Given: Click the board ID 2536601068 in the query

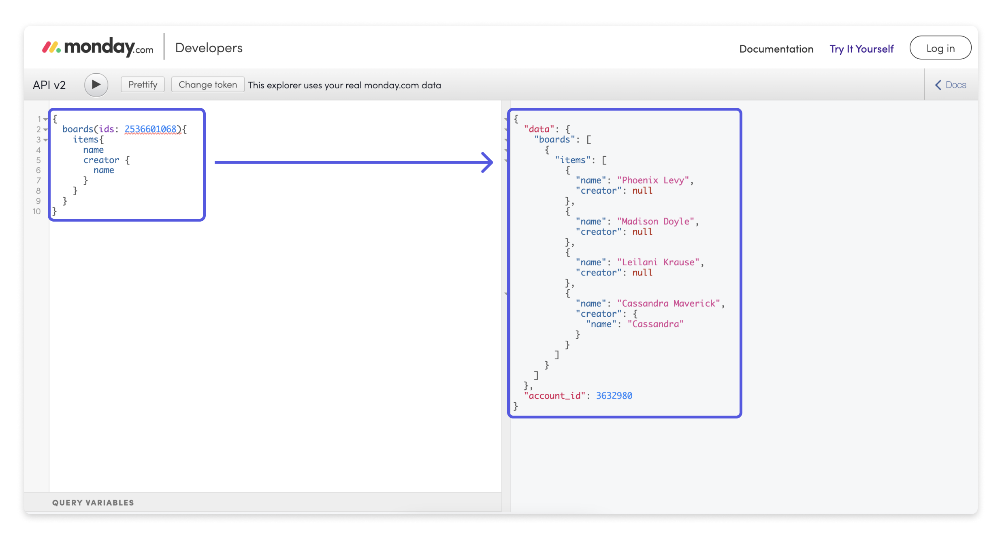Looking at the screenshot, I should [x=150, y=129].
